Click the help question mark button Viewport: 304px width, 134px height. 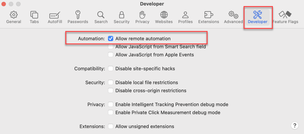click(x=295, y=125)
